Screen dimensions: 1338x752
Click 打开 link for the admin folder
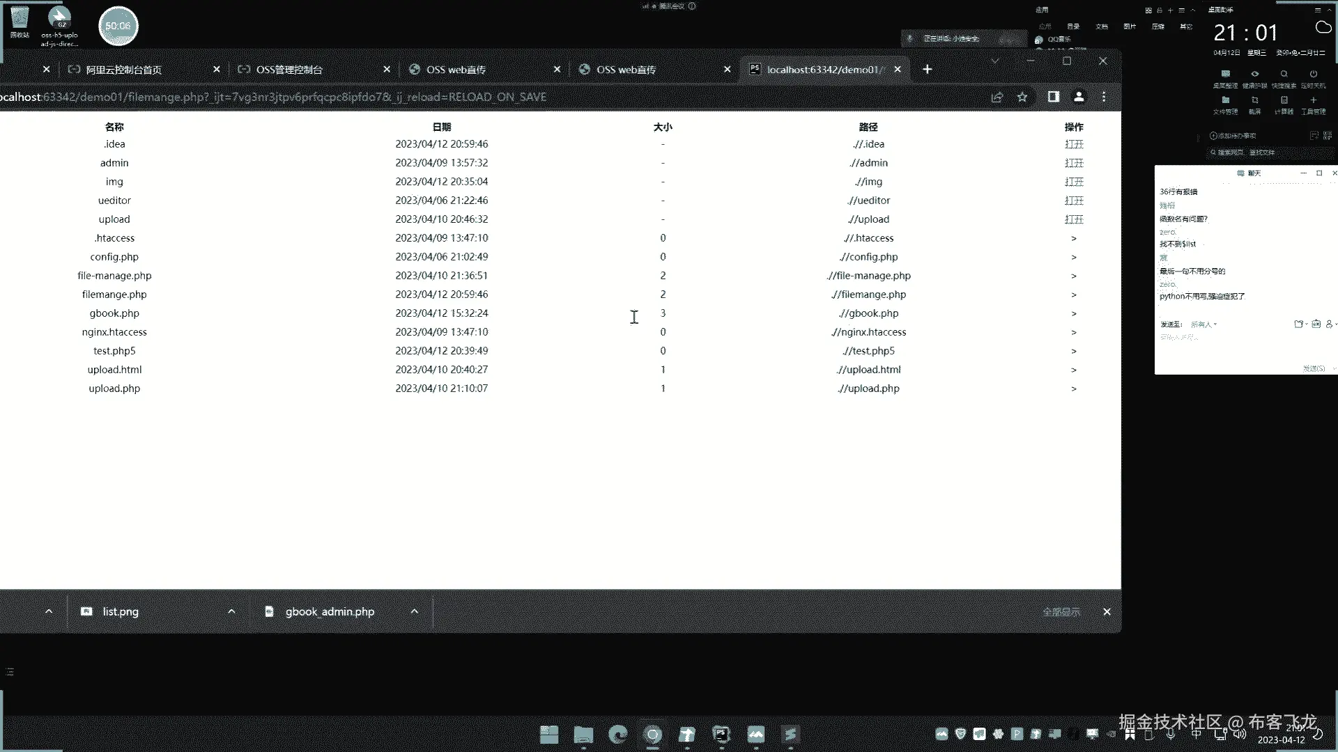(x=1074, y=163)
